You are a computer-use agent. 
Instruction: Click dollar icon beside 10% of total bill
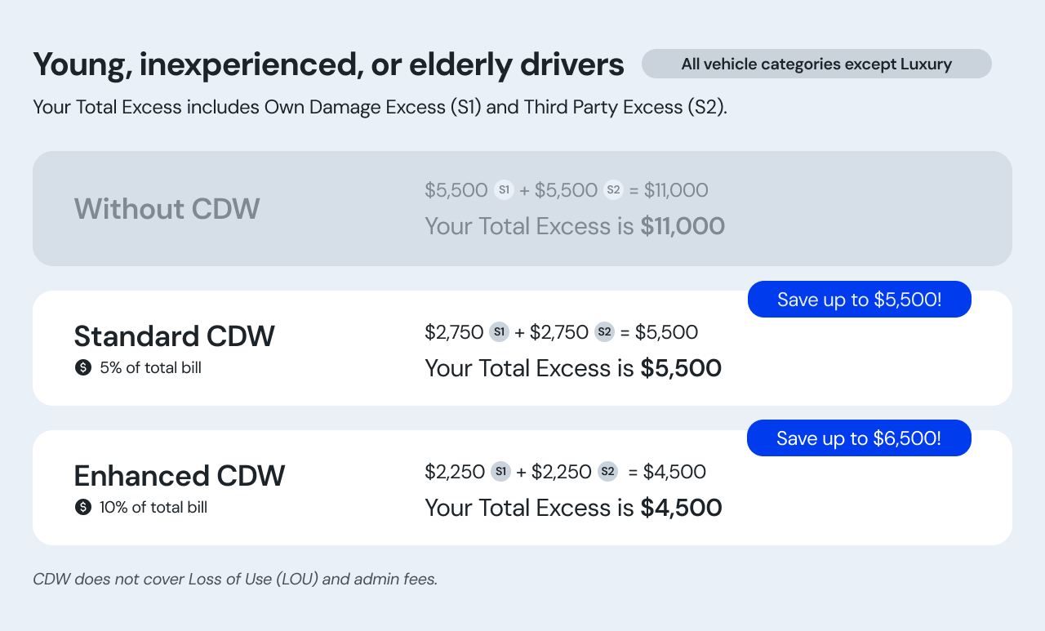(82, 508)
